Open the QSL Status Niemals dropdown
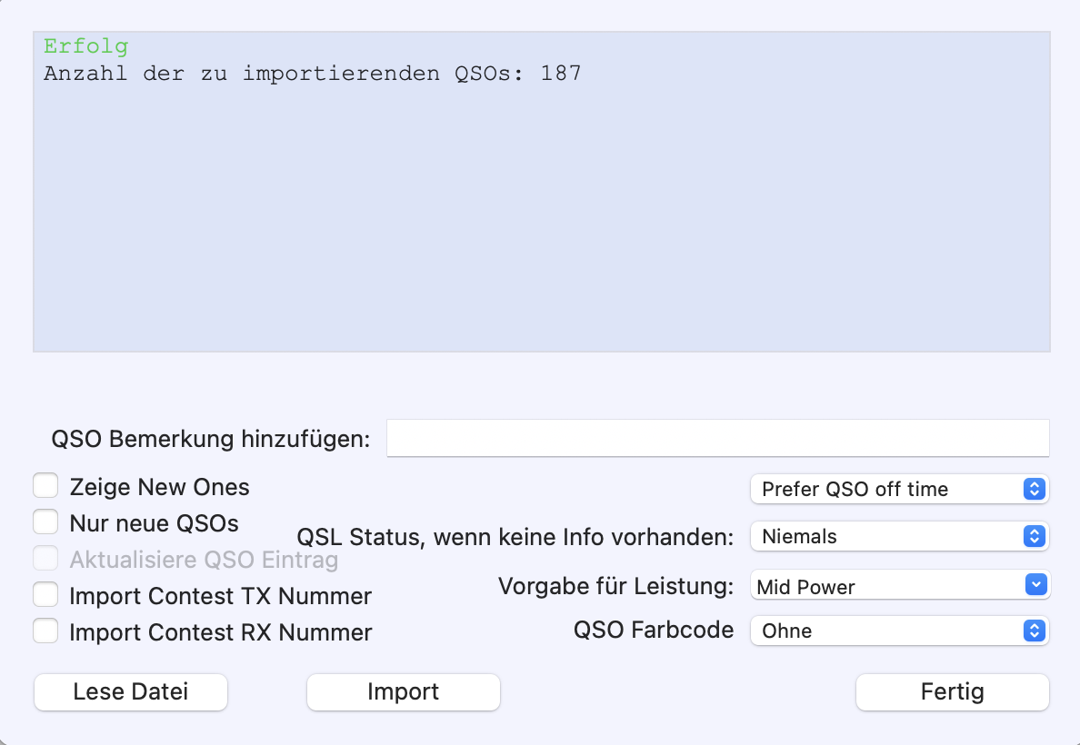The width and height of the screenshot is (1080, 745). [899, 536]
